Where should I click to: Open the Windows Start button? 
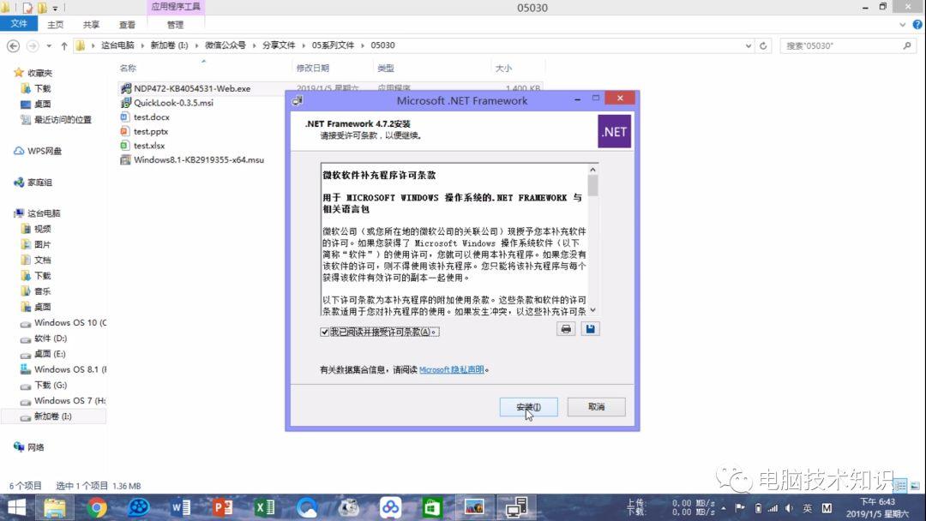(16, 507)
